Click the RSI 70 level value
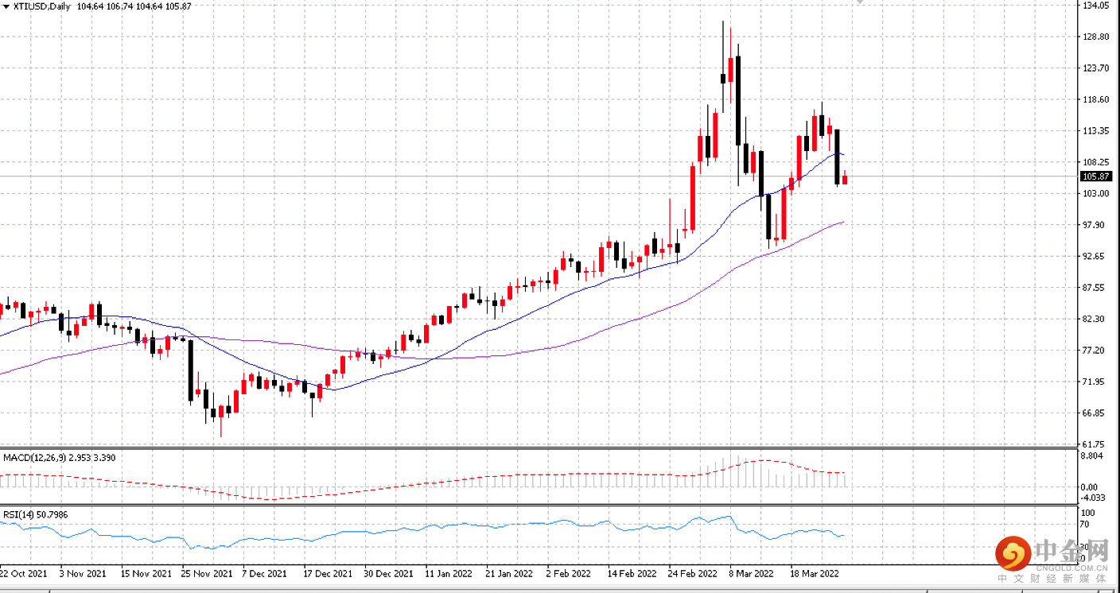Viewport: 1120px width, 593px height. tap(1083, 525)
